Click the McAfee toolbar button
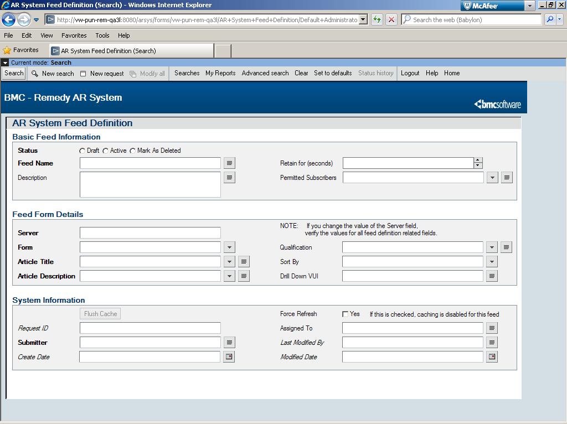The width and height of the screenshot is (567, 424). (492, 6)
